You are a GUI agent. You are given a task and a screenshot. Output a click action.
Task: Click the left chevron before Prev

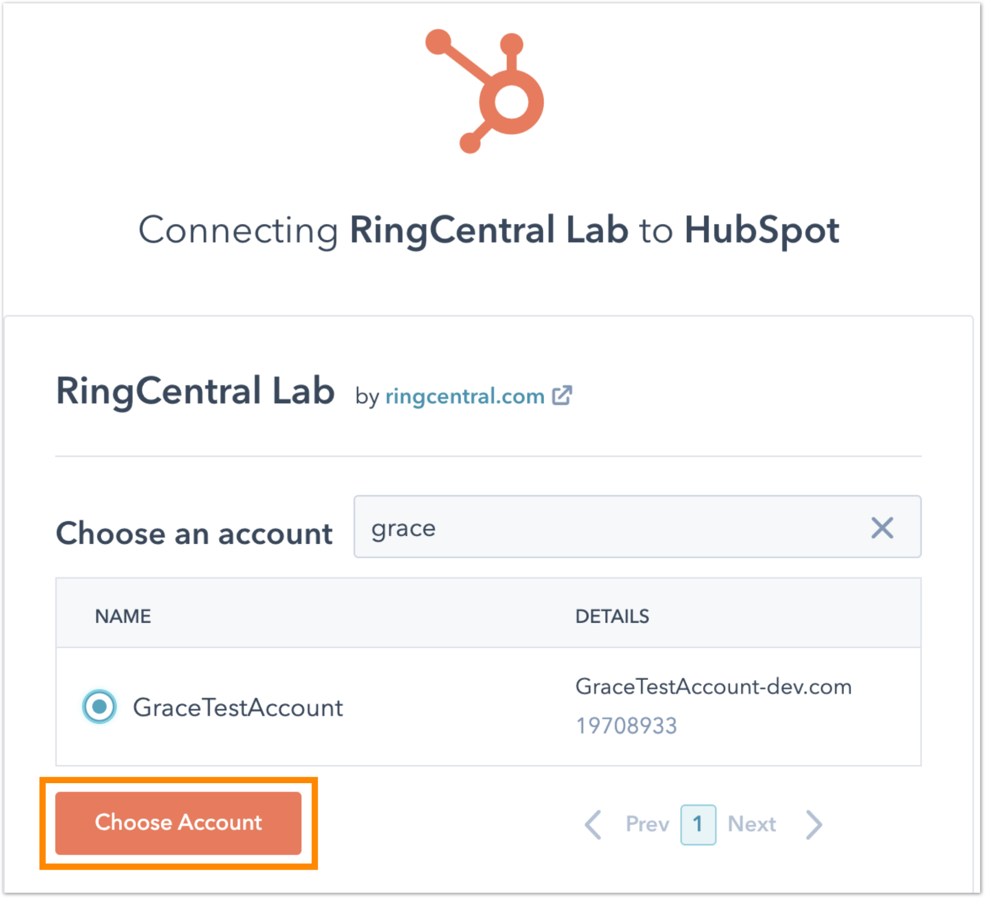pyautogui.click(x=593, y=824)
